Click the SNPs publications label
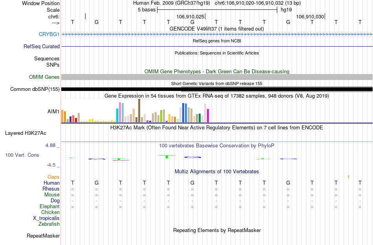373x245 pixels. tap(53, 65)
